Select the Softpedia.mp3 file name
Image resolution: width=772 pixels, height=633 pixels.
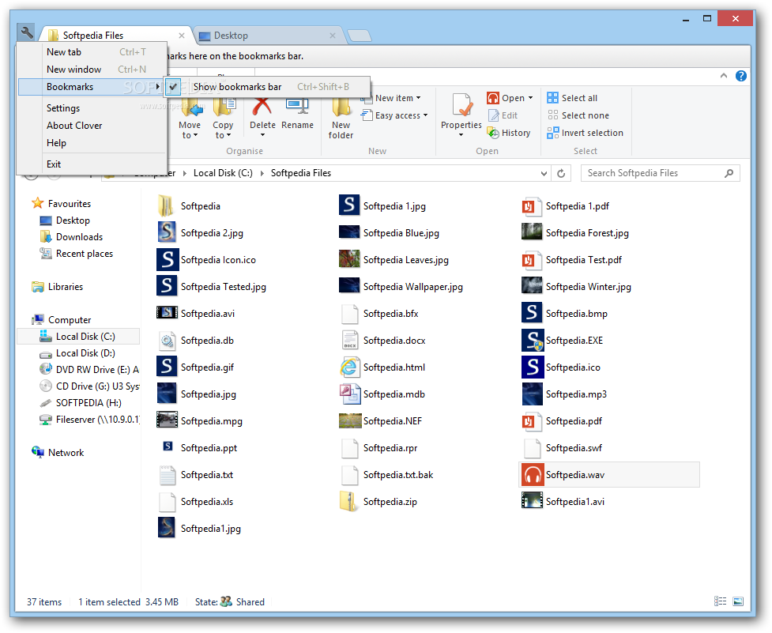pos(576,394)
